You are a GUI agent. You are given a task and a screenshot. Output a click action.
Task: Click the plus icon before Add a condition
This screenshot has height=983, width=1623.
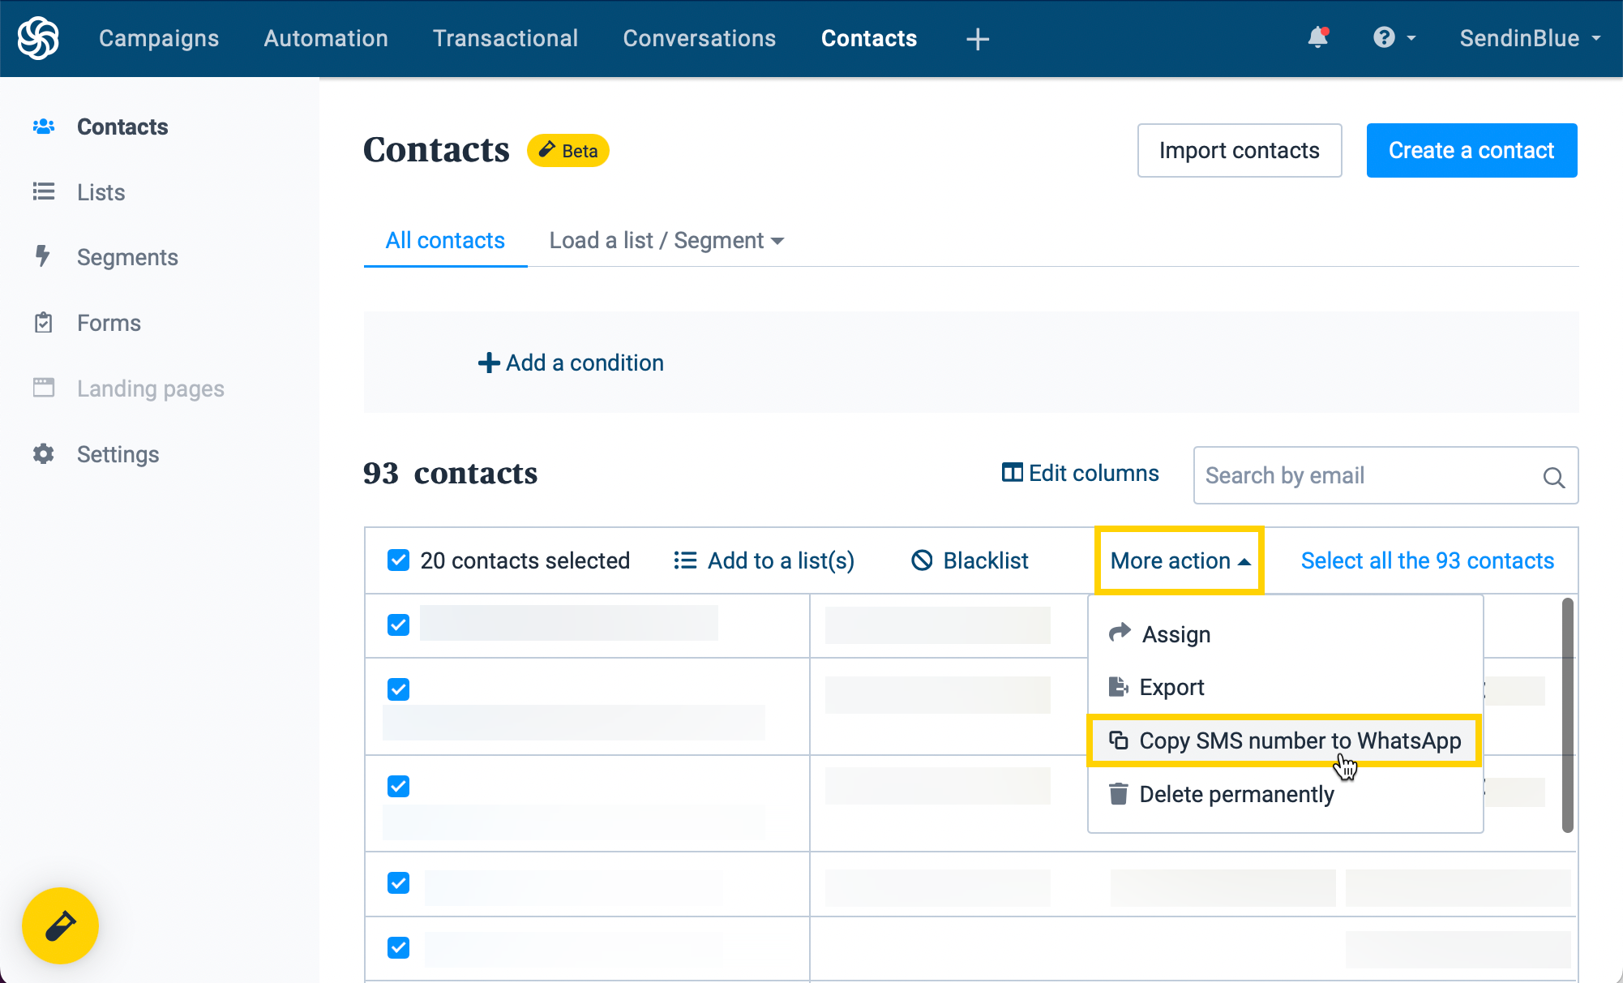coord(489,363)
